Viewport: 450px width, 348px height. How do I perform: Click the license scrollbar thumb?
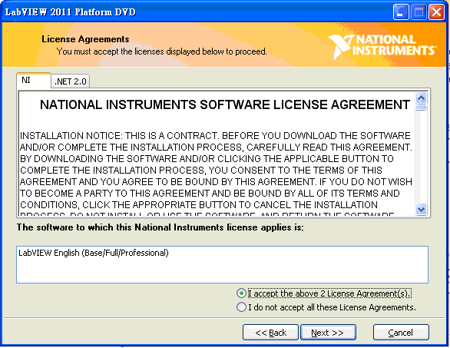pos(421,108)
